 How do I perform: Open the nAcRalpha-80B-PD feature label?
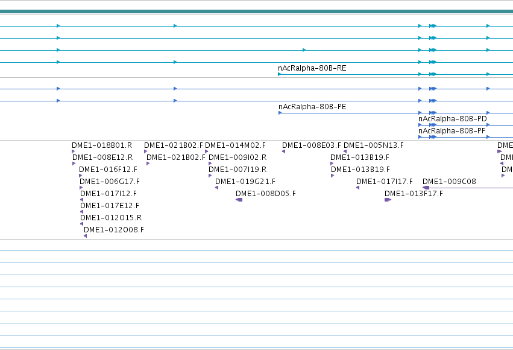click(453, 119)
